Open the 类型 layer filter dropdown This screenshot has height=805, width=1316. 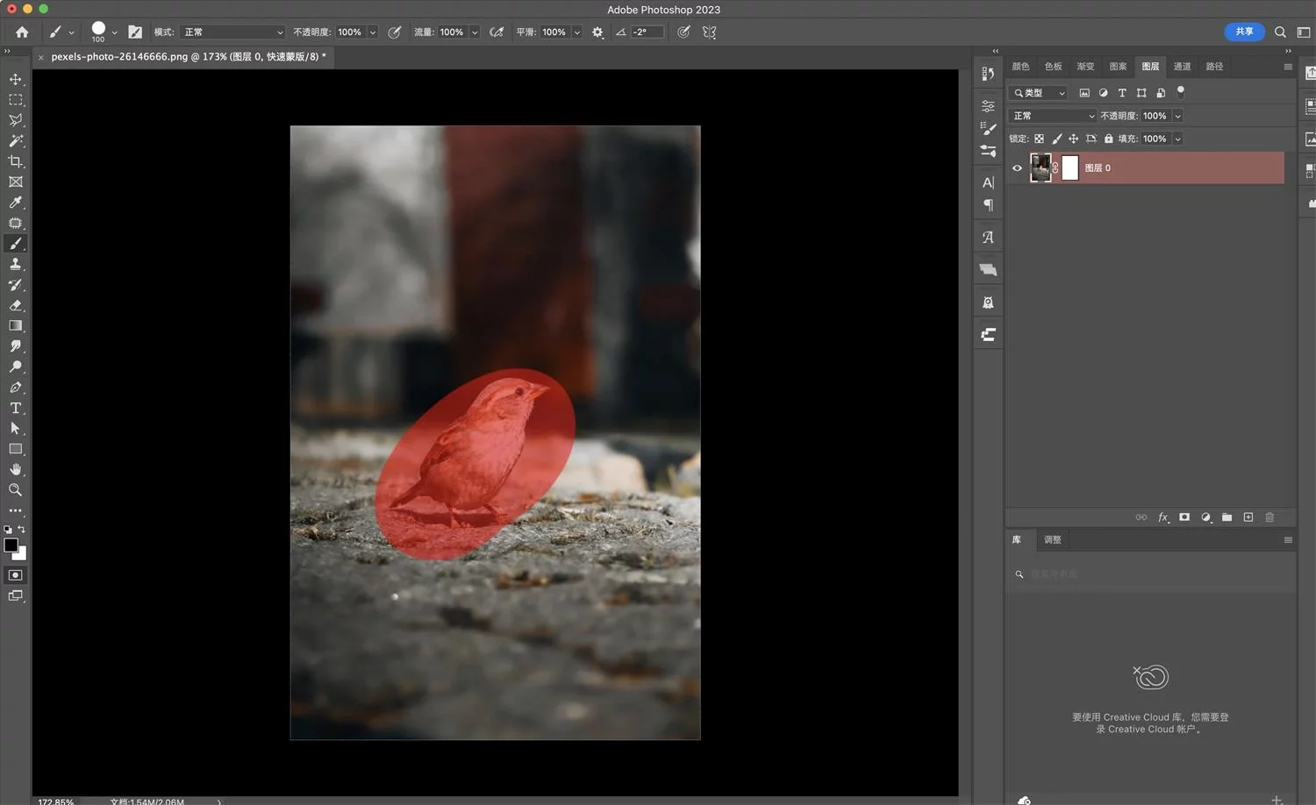[x=1040, y=93]
